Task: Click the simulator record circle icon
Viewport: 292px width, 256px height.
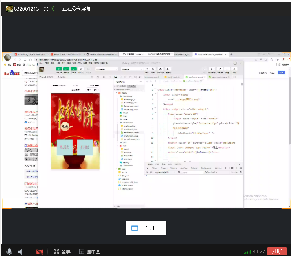Action: (x=98, y=77)
